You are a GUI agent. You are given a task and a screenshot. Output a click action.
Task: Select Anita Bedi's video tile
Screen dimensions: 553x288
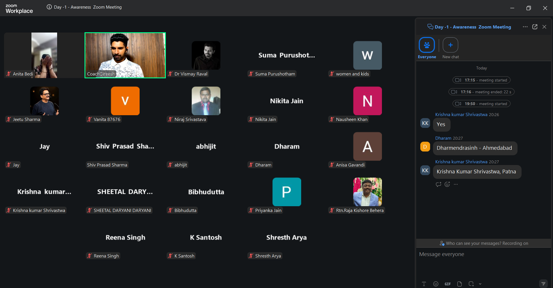(44, 55)
